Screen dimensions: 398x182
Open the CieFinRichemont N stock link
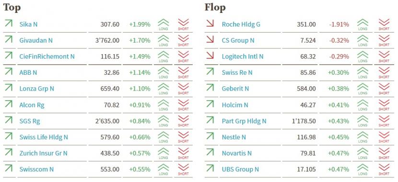[x=47, y=57]
